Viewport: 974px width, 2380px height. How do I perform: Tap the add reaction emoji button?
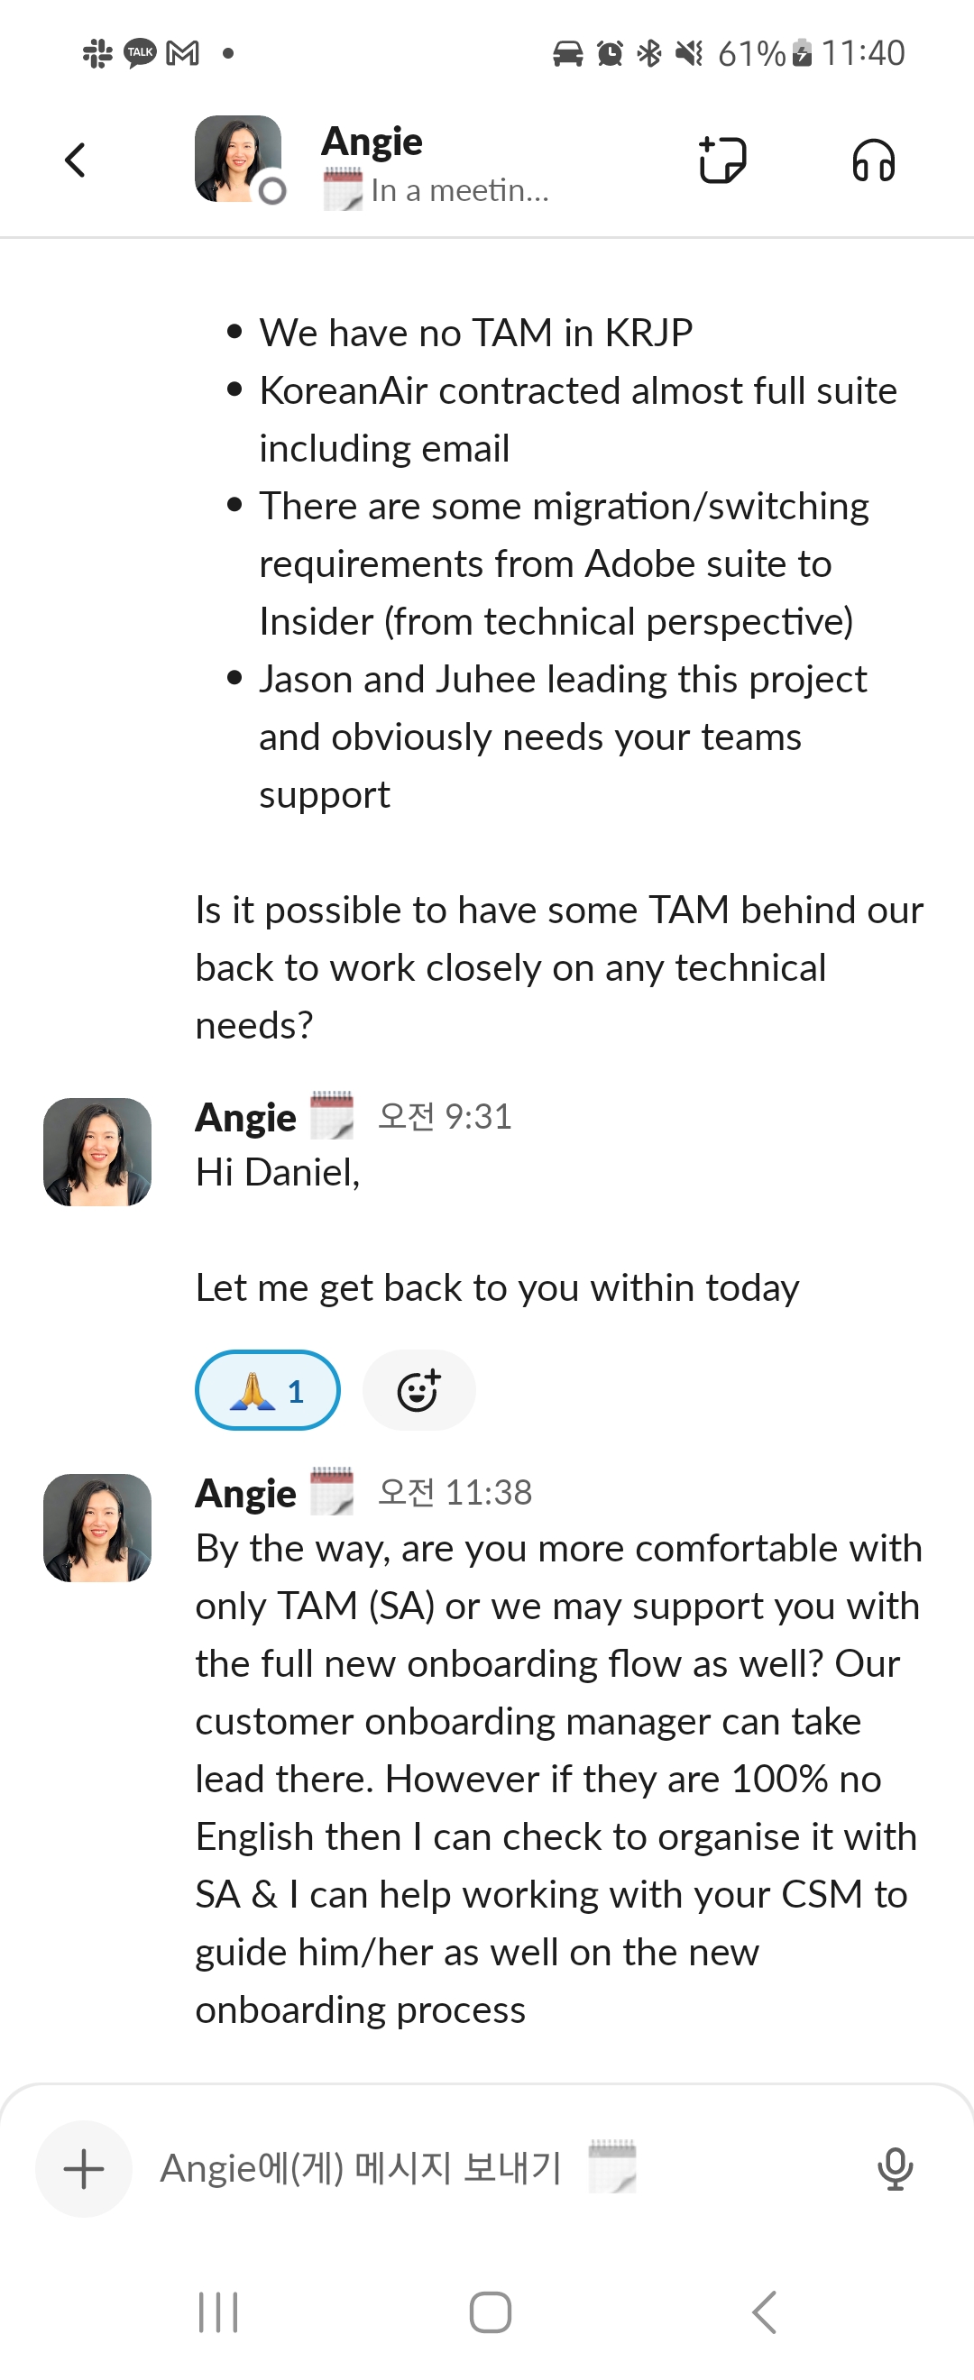(418, 1390)
